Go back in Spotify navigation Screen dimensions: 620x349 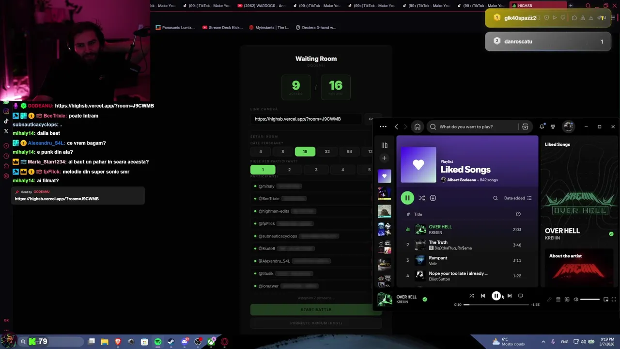396,127
